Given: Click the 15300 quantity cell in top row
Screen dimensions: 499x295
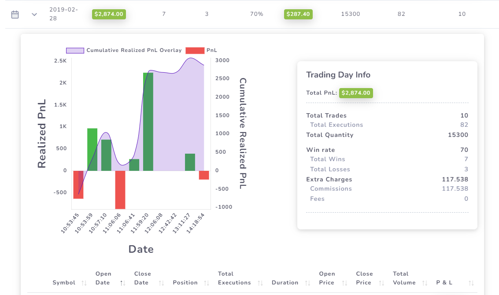Looking at the screenshot, I should pos(351,14).
